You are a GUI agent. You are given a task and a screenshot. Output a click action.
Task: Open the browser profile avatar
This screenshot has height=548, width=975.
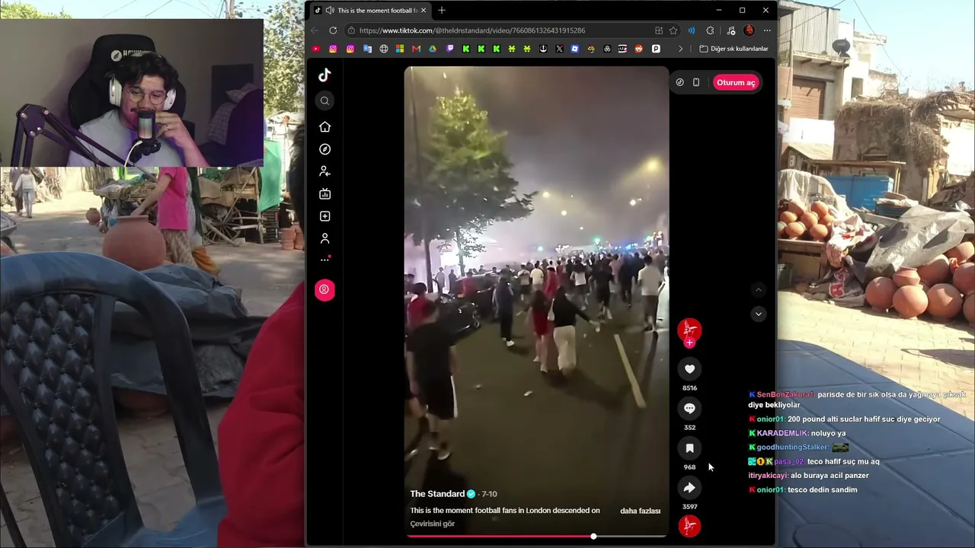coord(749,30)
